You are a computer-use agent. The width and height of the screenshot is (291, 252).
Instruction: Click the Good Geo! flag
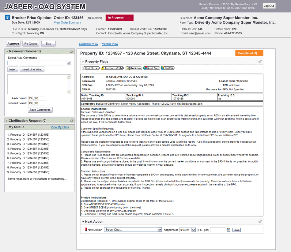(x=151, y=68)
